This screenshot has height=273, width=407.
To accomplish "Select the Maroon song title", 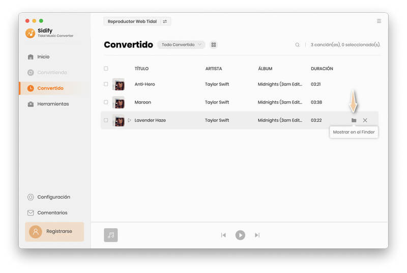I will [x=143, y=102].
